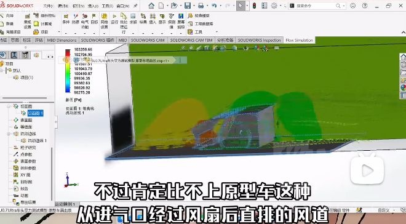Viewport: 406px width, 224px height.
Task: Open the dropdown arrow next to Print icon
Action: tap(207, 6)
